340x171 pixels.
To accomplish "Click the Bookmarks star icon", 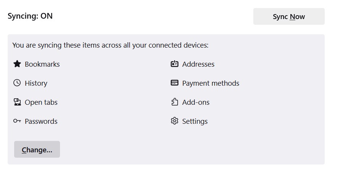I will (17, 64).
